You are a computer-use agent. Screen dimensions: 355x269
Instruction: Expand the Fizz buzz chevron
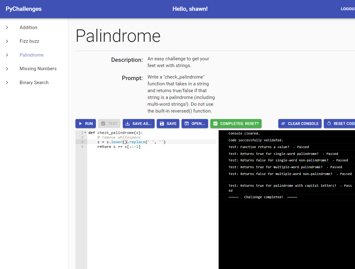coord(7,41)
